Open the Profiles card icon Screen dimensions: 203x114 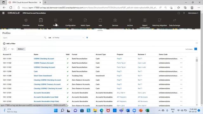41,20
